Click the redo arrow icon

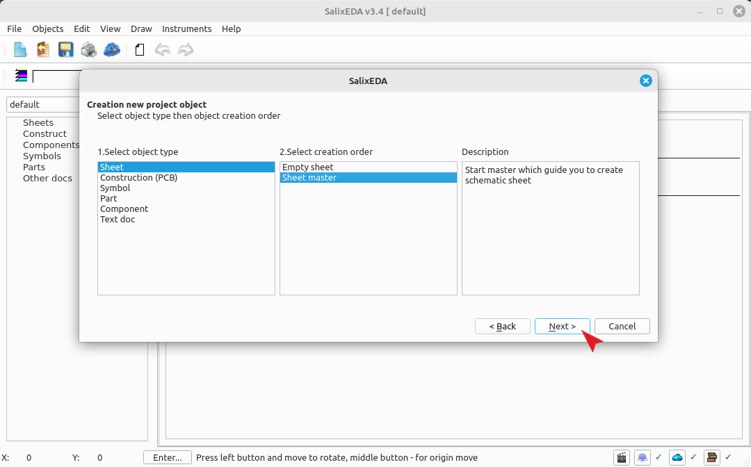(186, 50)
